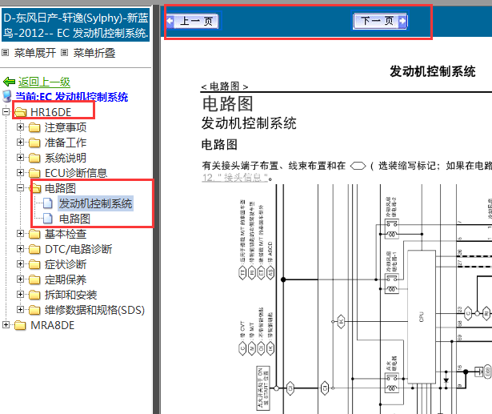This screenshot has width=492, height=414.
Task: Select the 拆卸和安装 tree item
Action: (70, 295)
